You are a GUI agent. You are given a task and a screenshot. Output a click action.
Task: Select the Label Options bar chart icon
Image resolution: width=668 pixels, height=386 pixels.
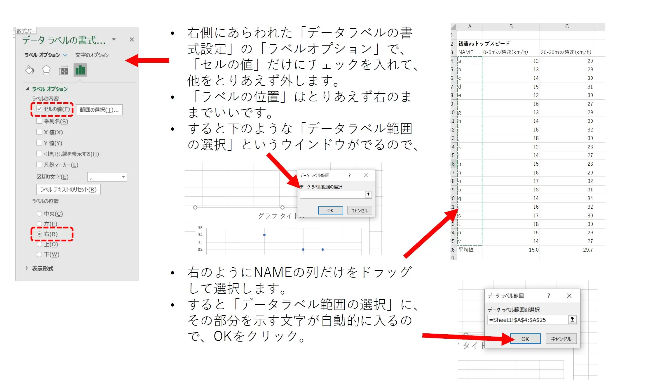[x=80, y=70]
